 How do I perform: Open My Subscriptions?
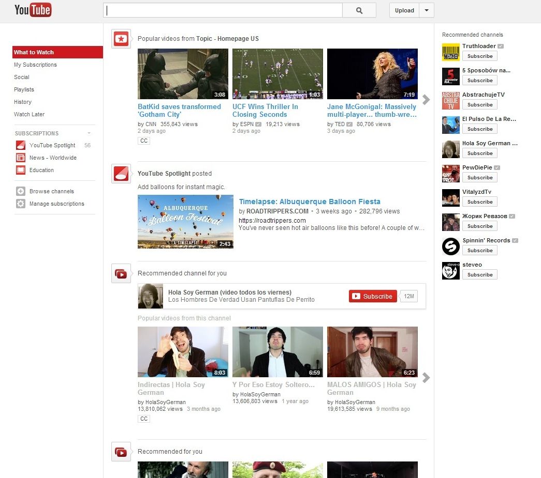click(x=35, y=65)
